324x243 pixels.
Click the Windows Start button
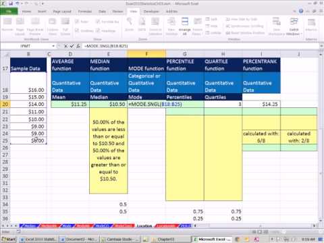[x=9, y=239]
